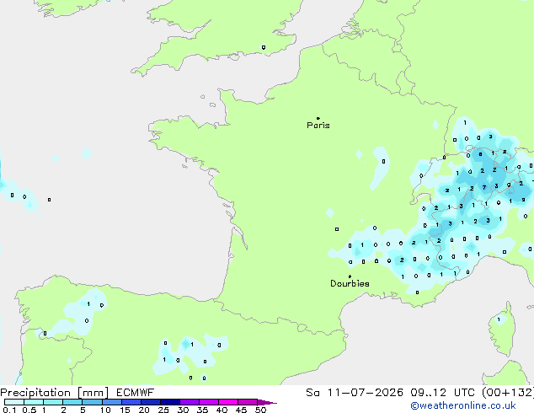Click the ECMWF model name text
Screen dimensions: 534x413
136,393
